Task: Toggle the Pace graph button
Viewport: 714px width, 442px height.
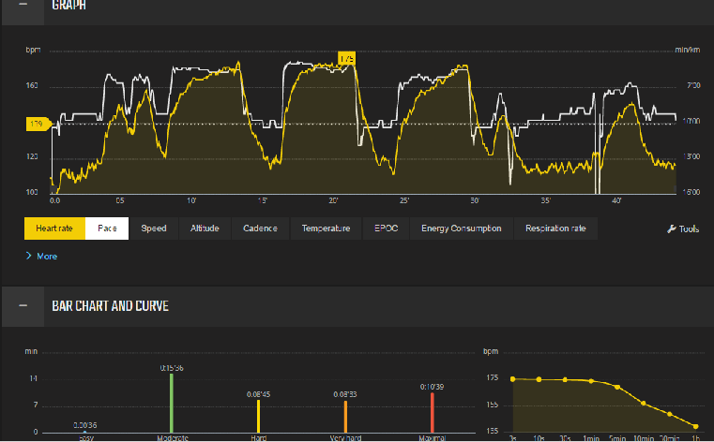Action: click(x=107, y=228)
